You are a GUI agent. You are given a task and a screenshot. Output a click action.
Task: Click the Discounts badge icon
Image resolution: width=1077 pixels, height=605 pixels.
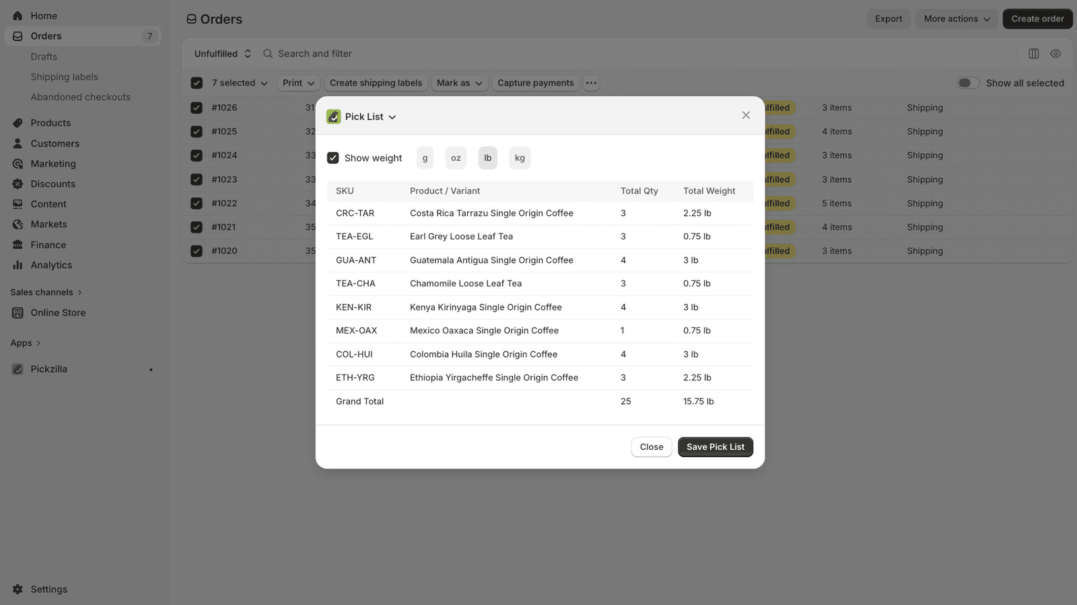pyautogui.click(x=18, y=184)
